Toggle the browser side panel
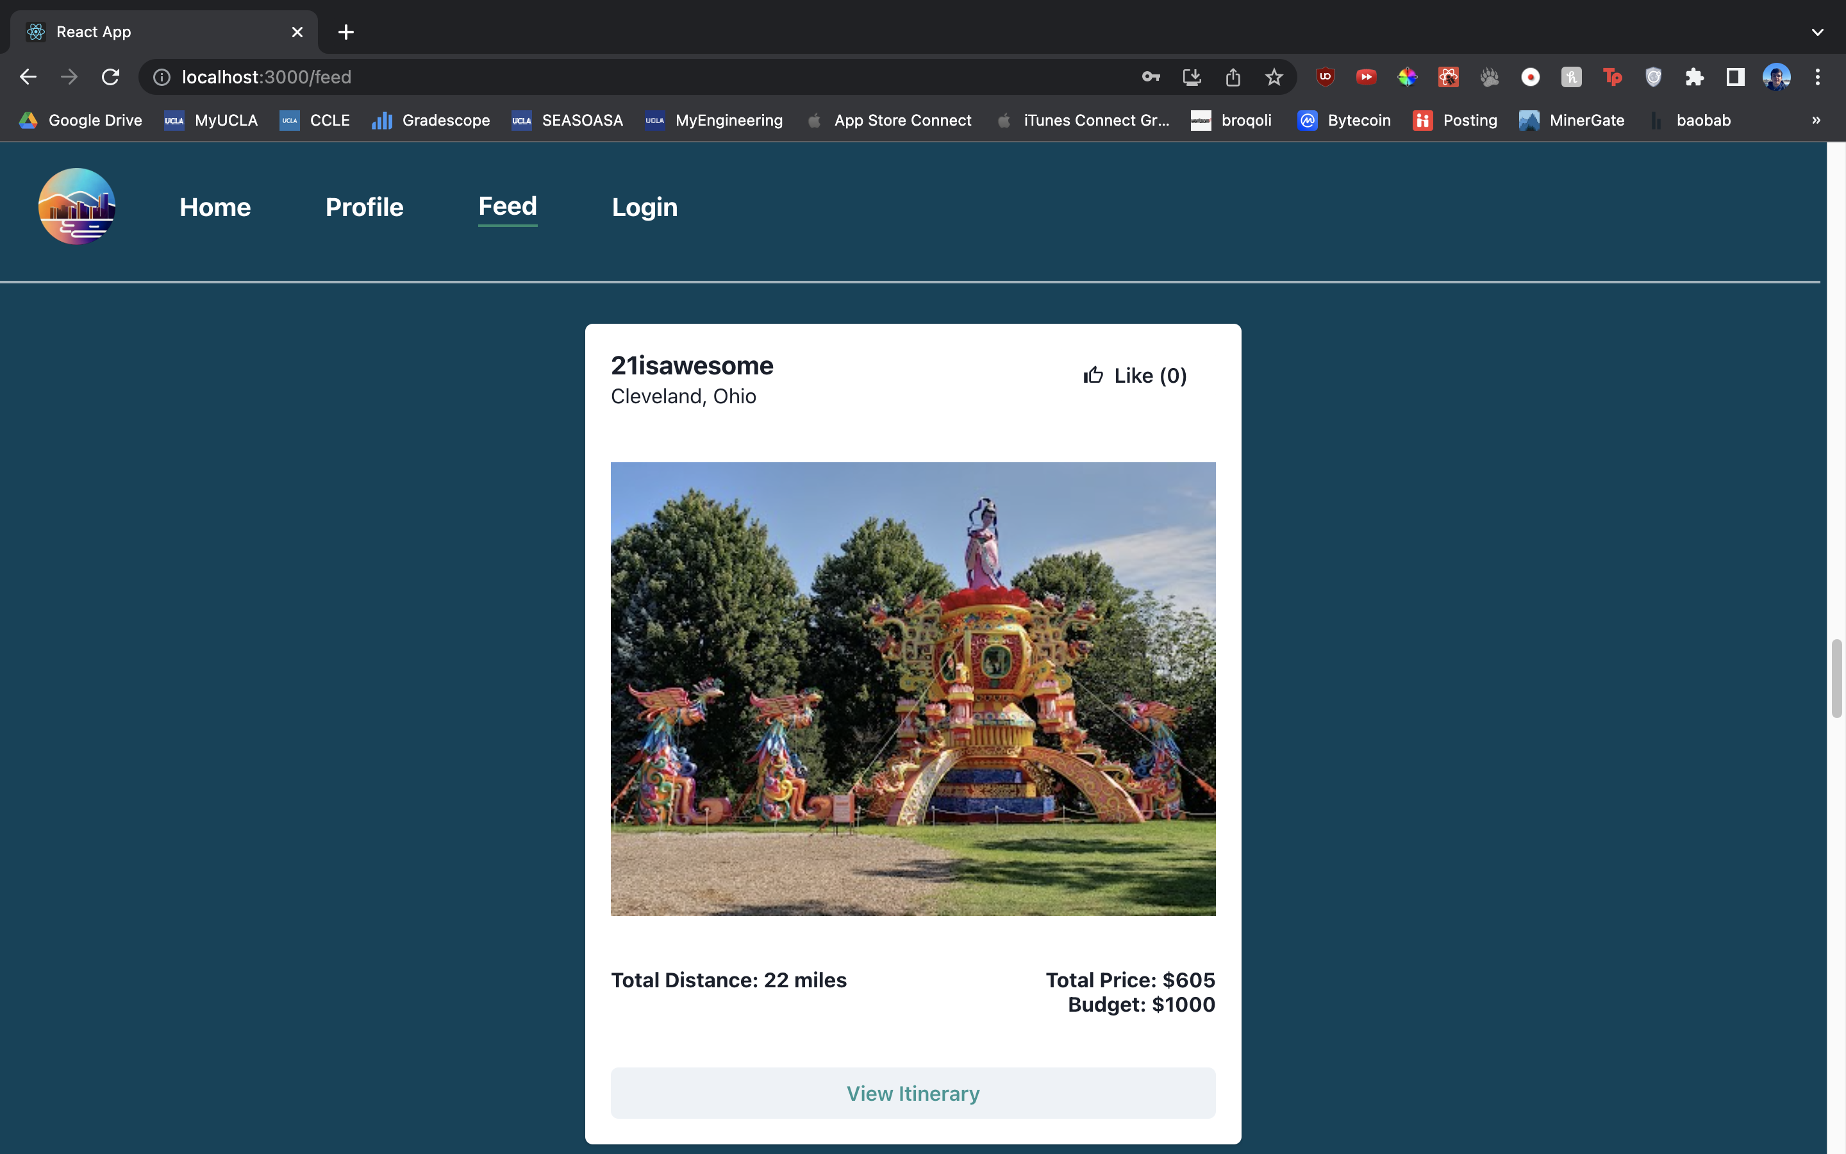 pos(1735,77)
